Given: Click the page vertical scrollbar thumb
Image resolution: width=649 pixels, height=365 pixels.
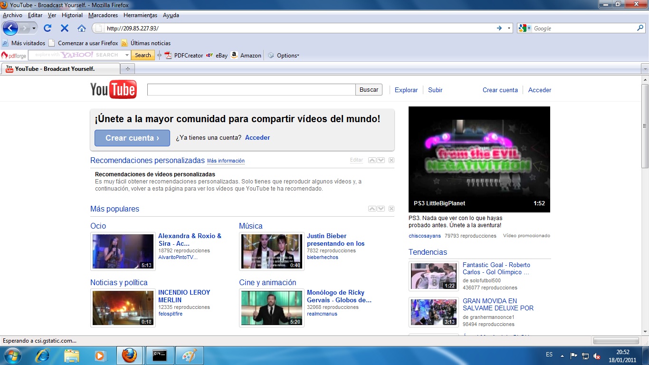Looking at the screenshot, I should click(645, 126).
